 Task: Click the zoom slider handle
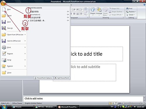(x=130, y=103)
